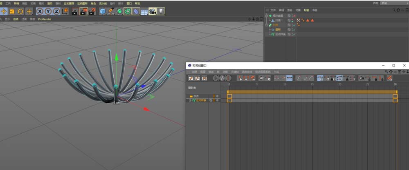Open the Spline Pen tool icon
This screenshot has width=409, height=170.
pos(111,11)
